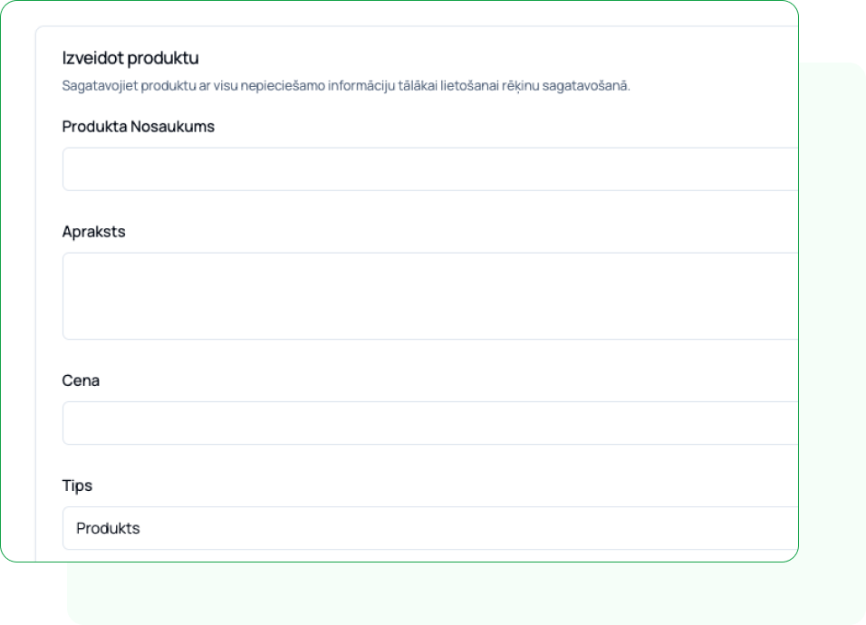Focus the Produkta Nosaukums input field
This screenshot has width=866, height=625.
430,169
